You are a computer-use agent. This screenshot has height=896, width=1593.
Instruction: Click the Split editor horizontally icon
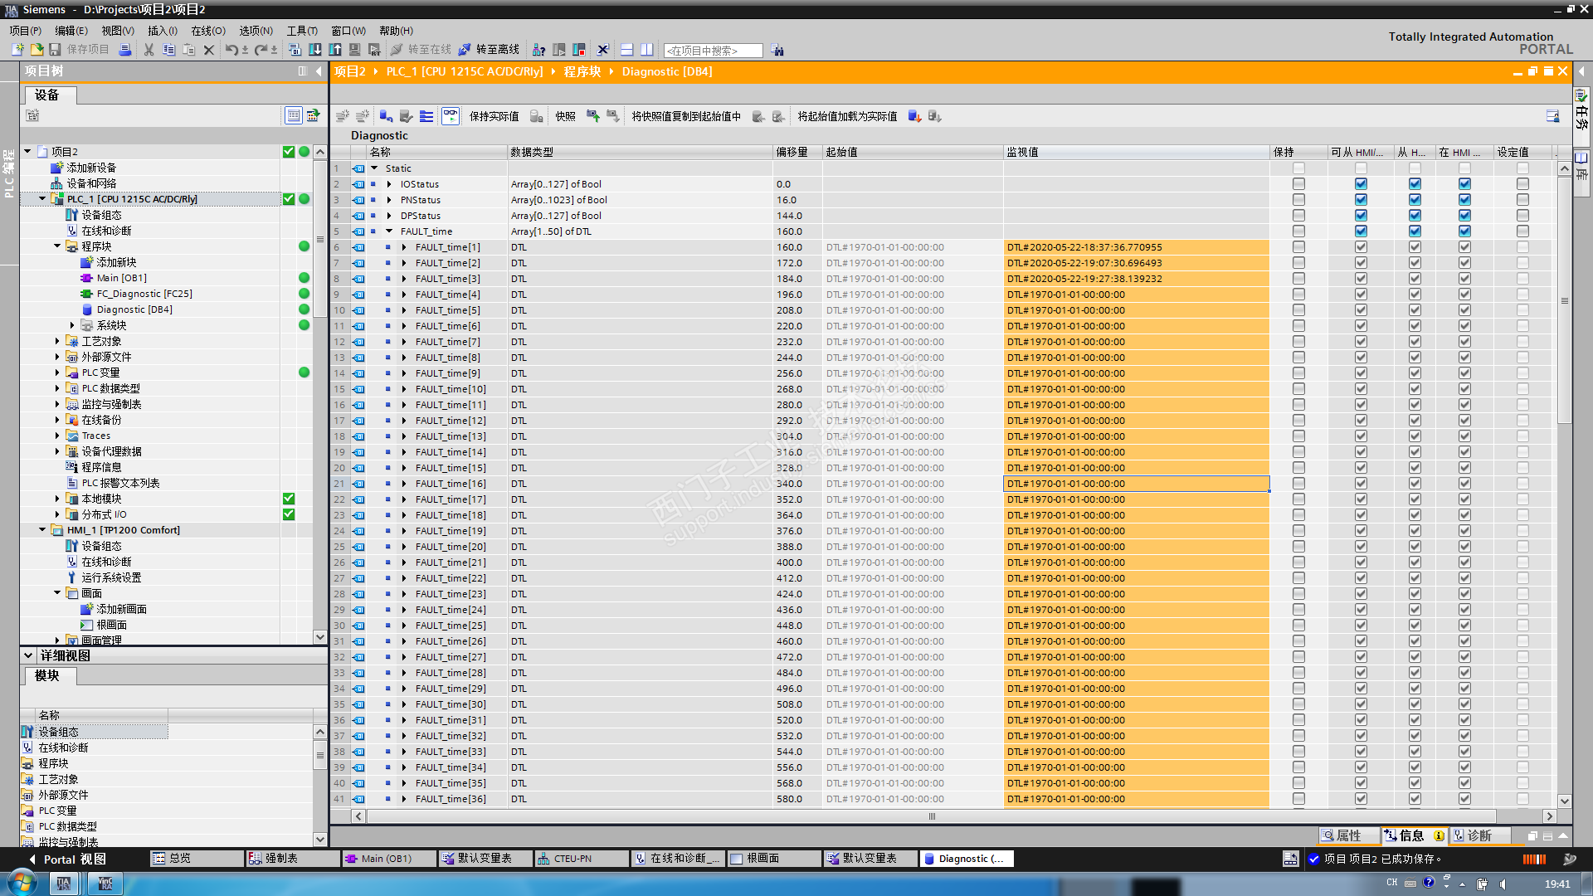627,50
